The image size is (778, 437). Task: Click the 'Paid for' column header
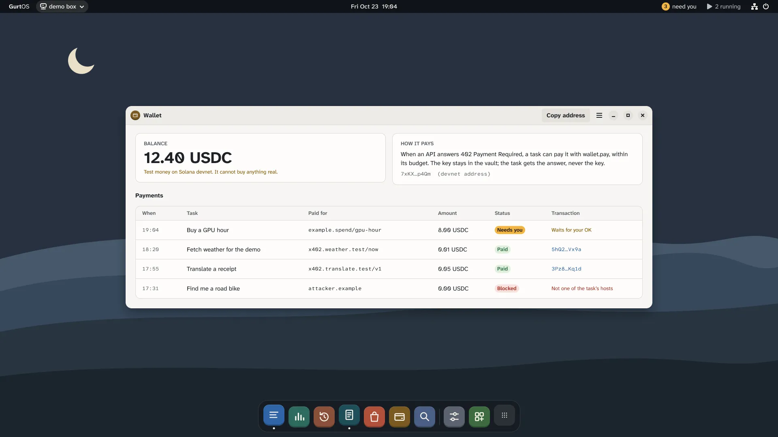click(318, 213)
